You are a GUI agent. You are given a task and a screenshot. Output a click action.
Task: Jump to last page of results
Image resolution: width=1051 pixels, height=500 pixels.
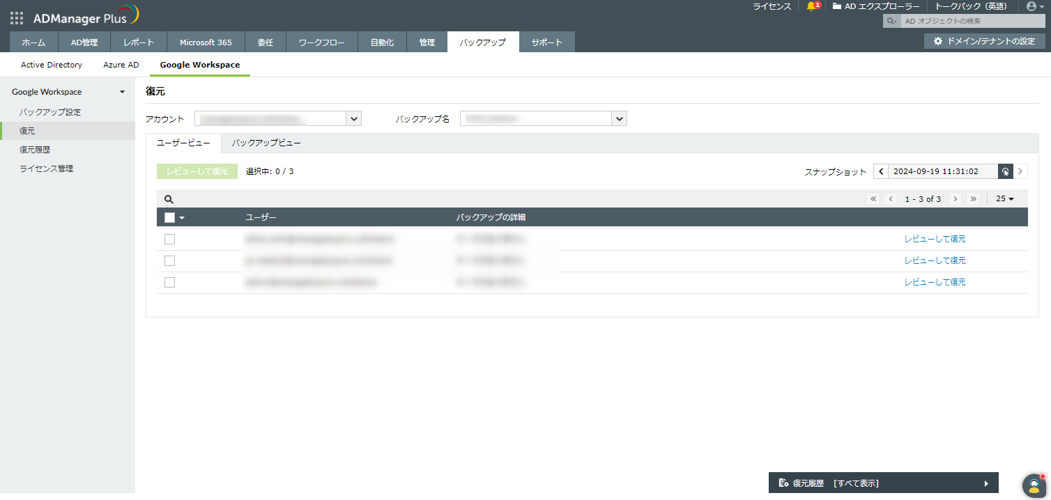(973, 199)
